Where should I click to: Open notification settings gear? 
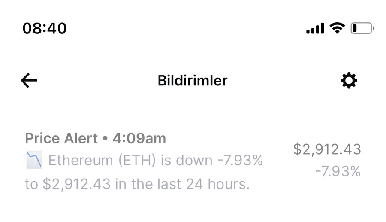[x=349, y=80]
